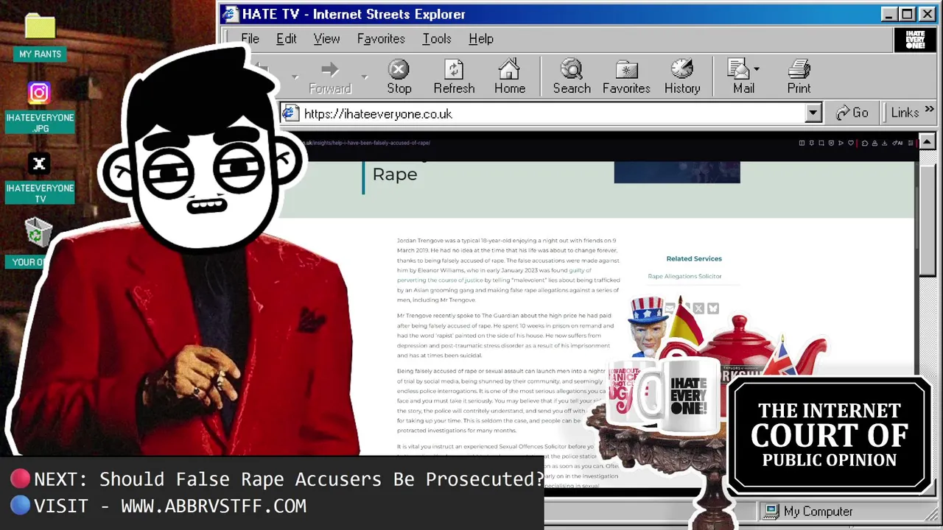Click the IHATE EVERYONE logo in menu bar
The image size is (943, 530).
point(915,40)
